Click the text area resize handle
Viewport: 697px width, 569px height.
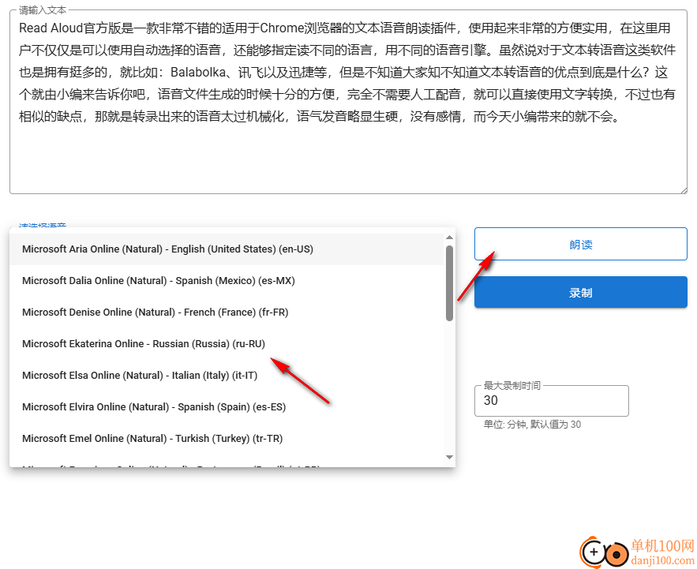(684, 190)
